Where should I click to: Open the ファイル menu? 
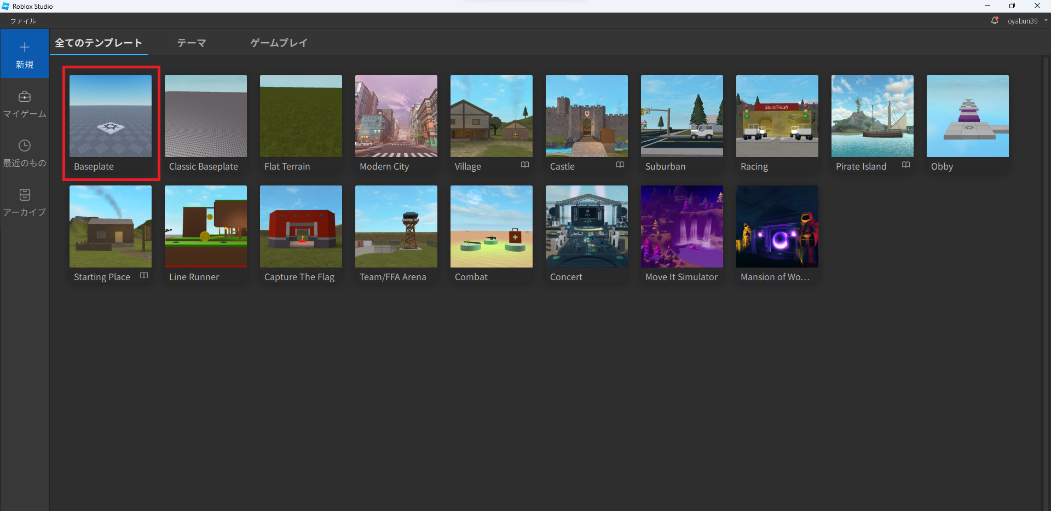(23, 21)
